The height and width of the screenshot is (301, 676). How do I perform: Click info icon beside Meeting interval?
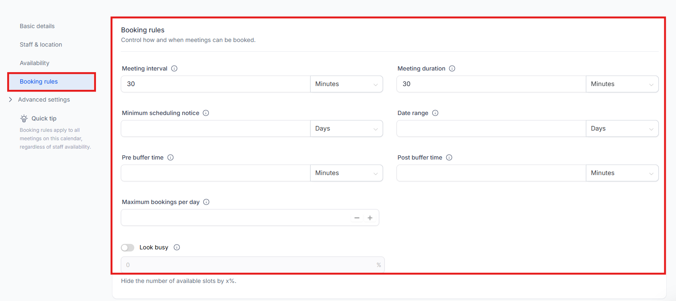[174, 68]
